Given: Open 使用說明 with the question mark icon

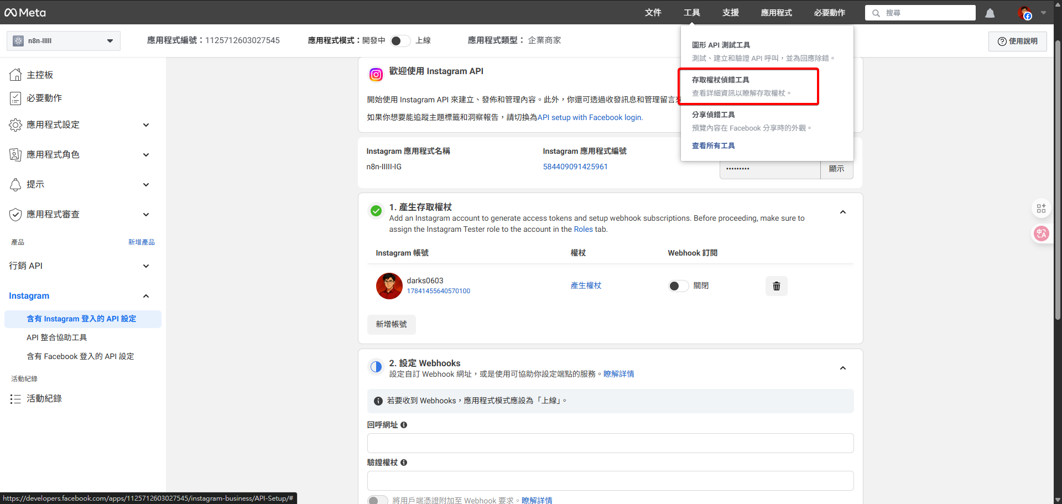Looking at the screenshot, I should tap(1002, 41).
